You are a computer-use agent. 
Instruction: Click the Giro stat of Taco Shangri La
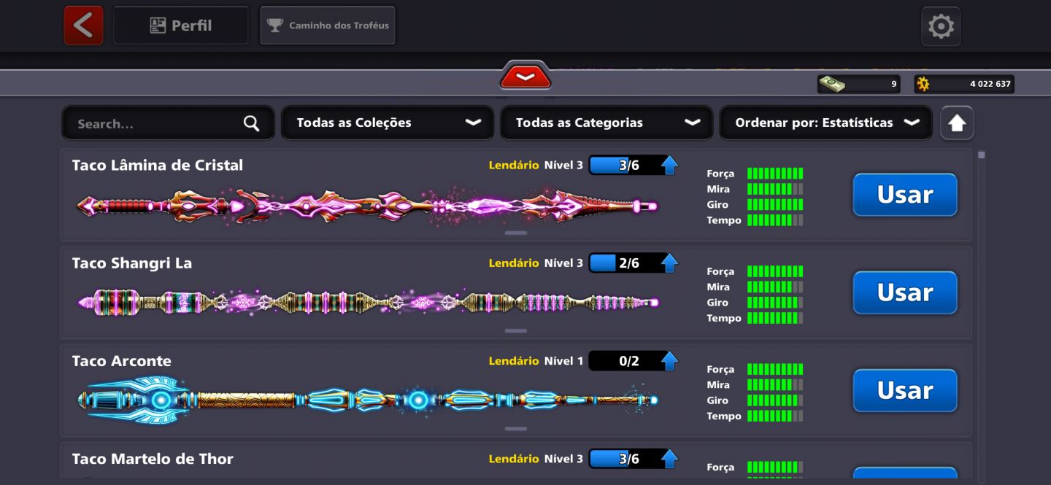pos(755,302)
